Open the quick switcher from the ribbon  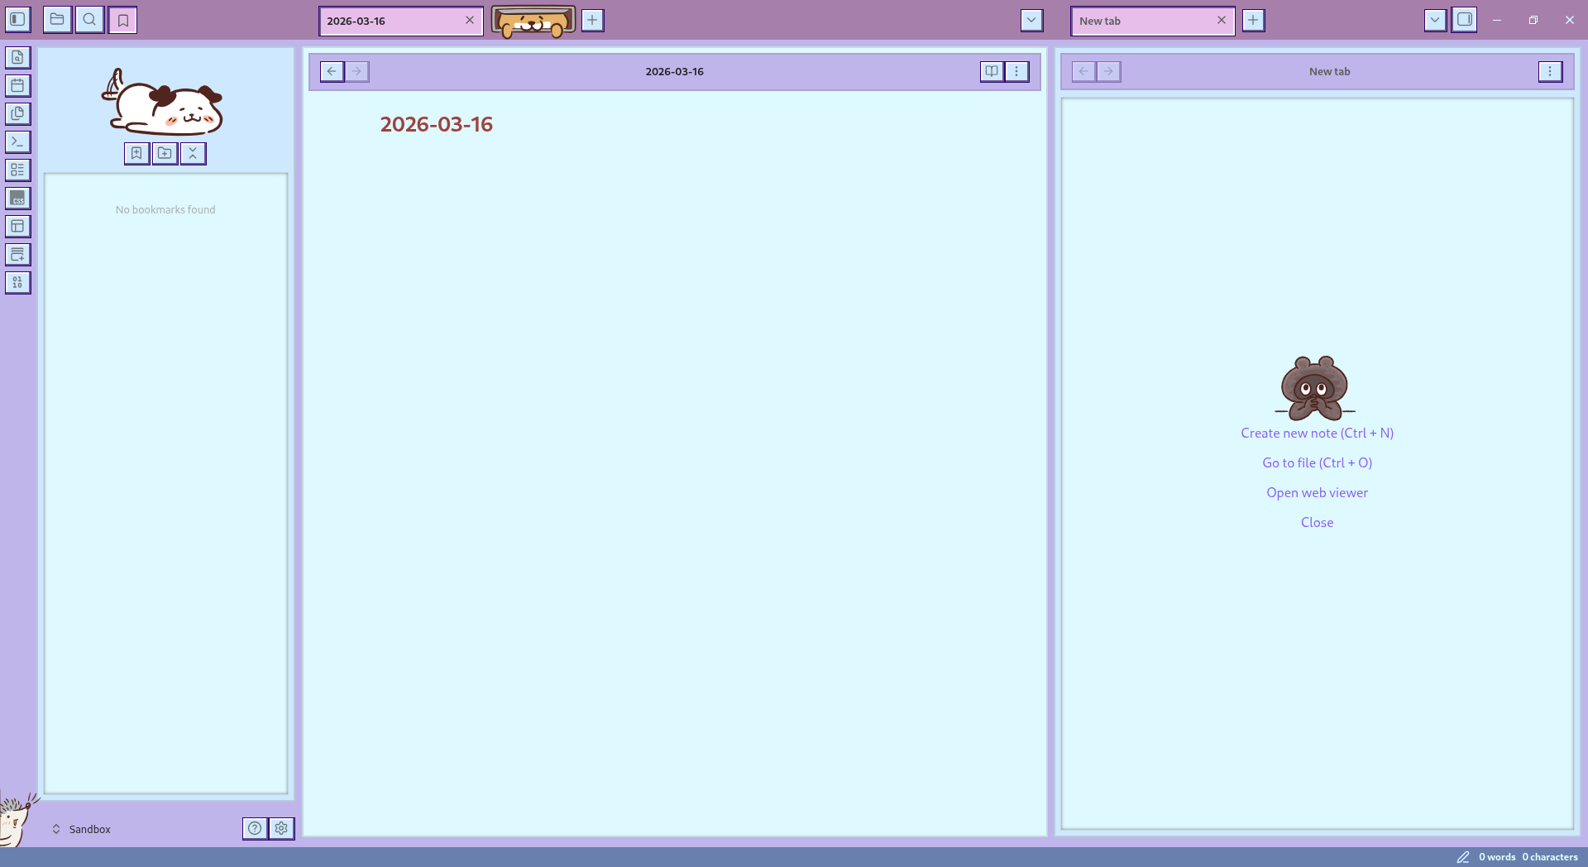17,57
